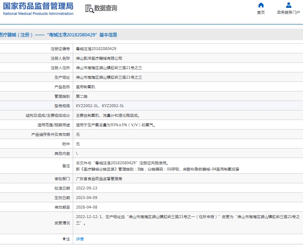The height and width of the screenshot is (247, 303).
Task: Click the 数据查询 magnifier document icon
Action: [x=89, y=9]
